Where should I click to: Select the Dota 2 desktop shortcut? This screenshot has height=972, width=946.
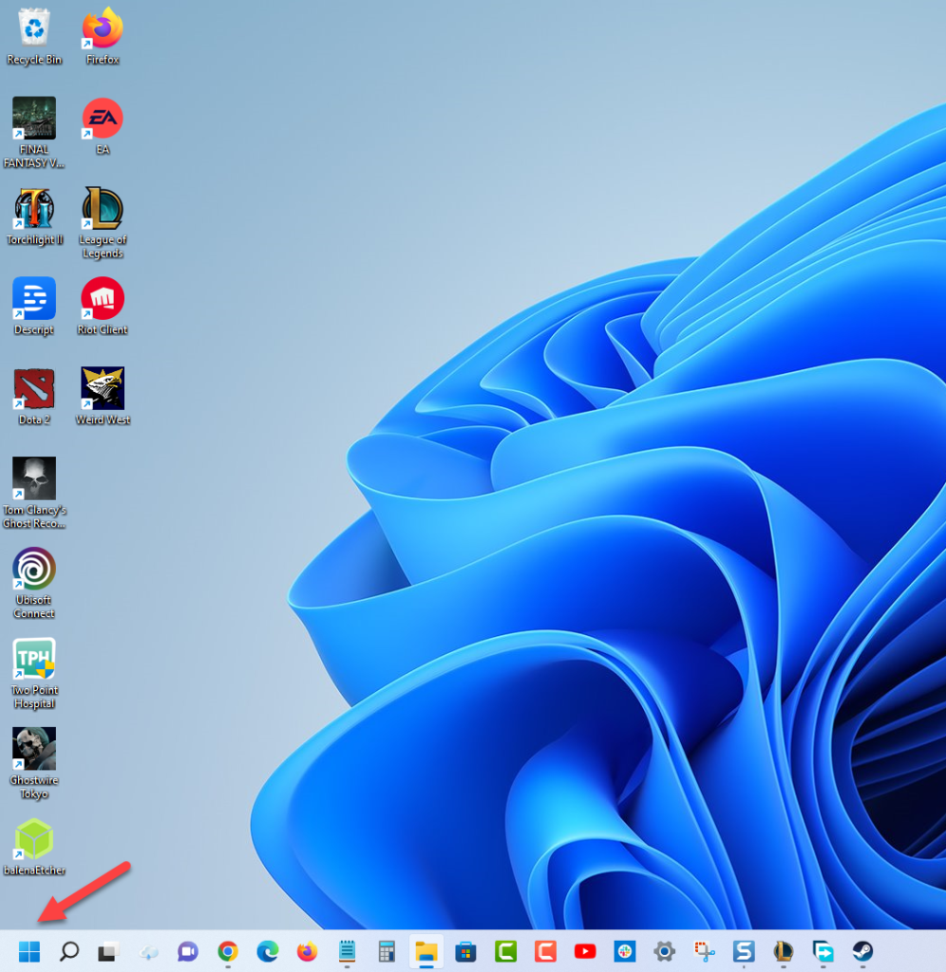pos(34,397)
